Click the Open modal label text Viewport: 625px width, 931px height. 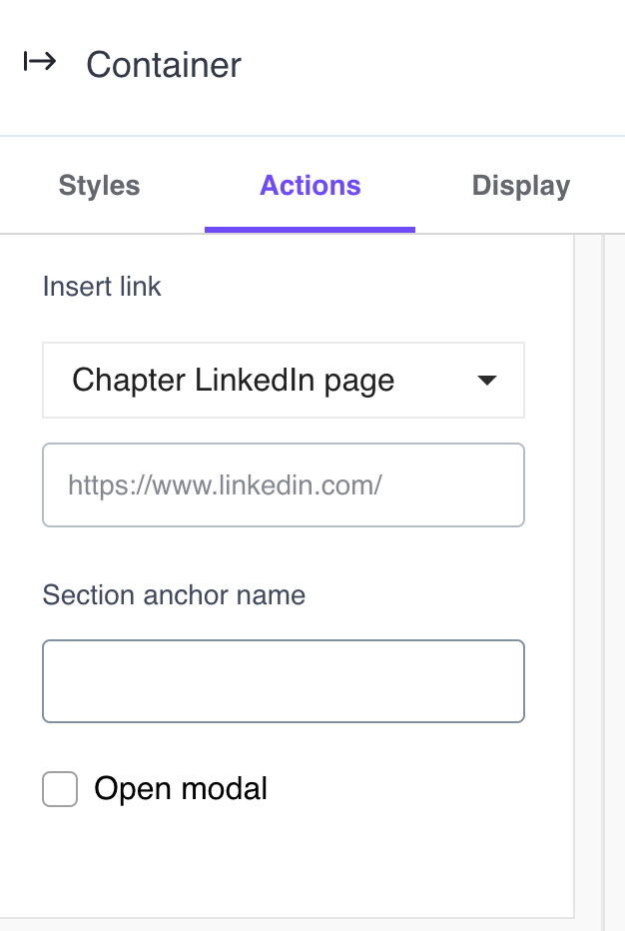181,789
